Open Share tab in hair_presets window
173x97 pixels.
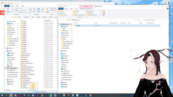pos(17,6)
